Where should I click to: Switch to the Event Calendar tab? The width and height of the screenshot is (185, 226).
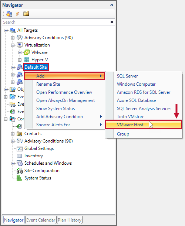pyautogui.click(x=41, y=220)
